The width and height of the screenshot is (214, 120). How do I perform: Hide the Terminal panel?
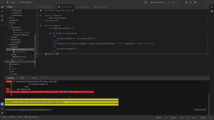click(206, 78)
